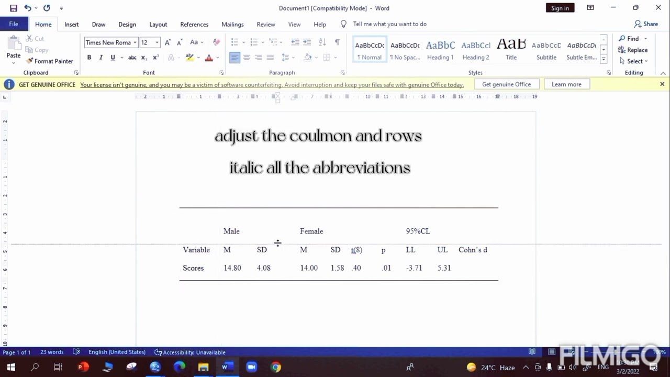Click the Cohn's d table header
Image resolution: width=670 pixels, height=377 pixels.
473,250
